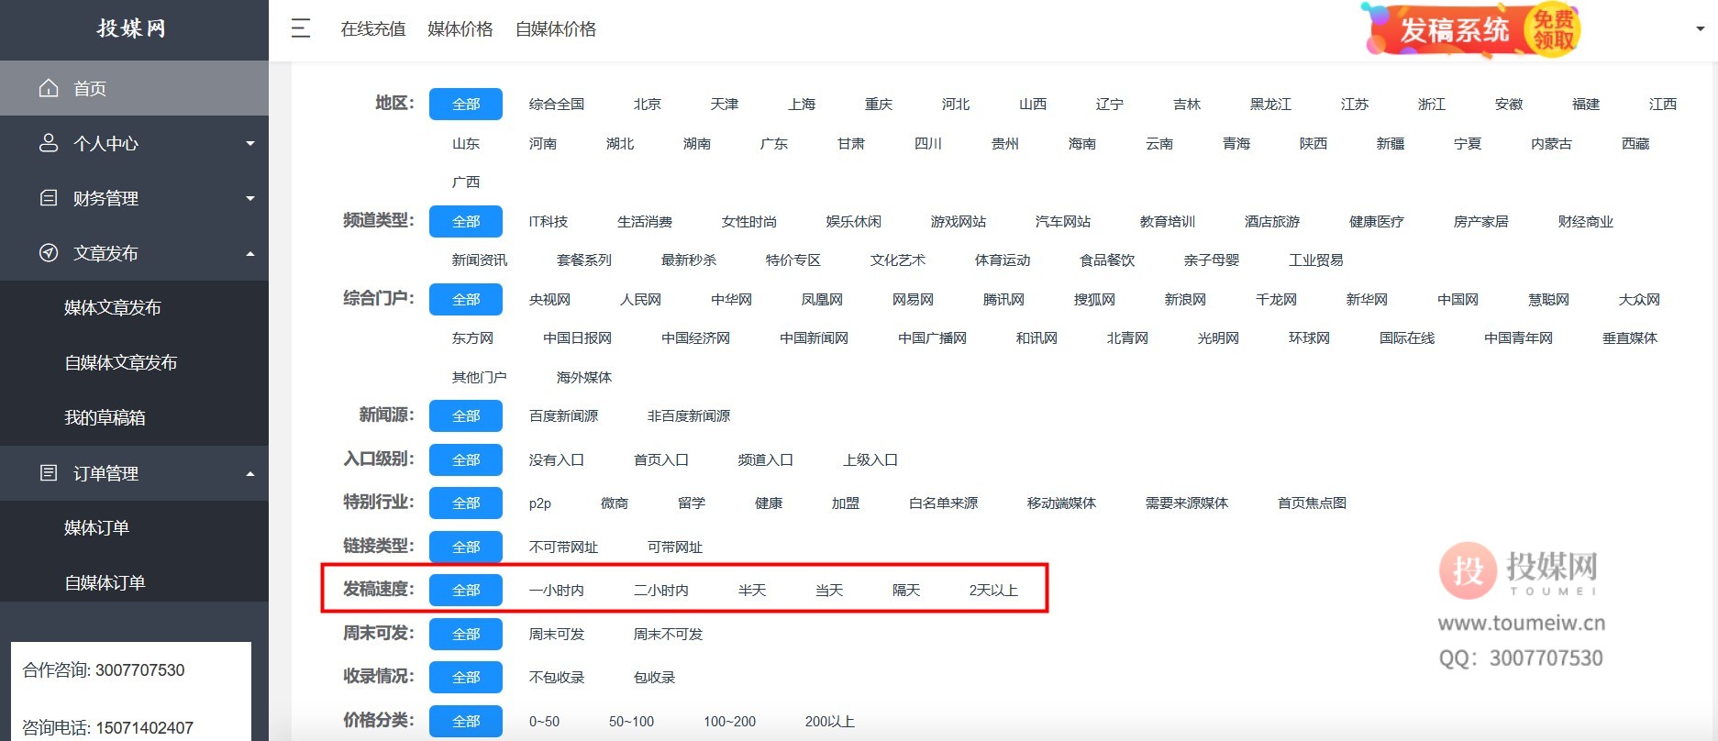
Task: Expand the 个人中心 sidebar arrow
Action: tap(250, 144)
